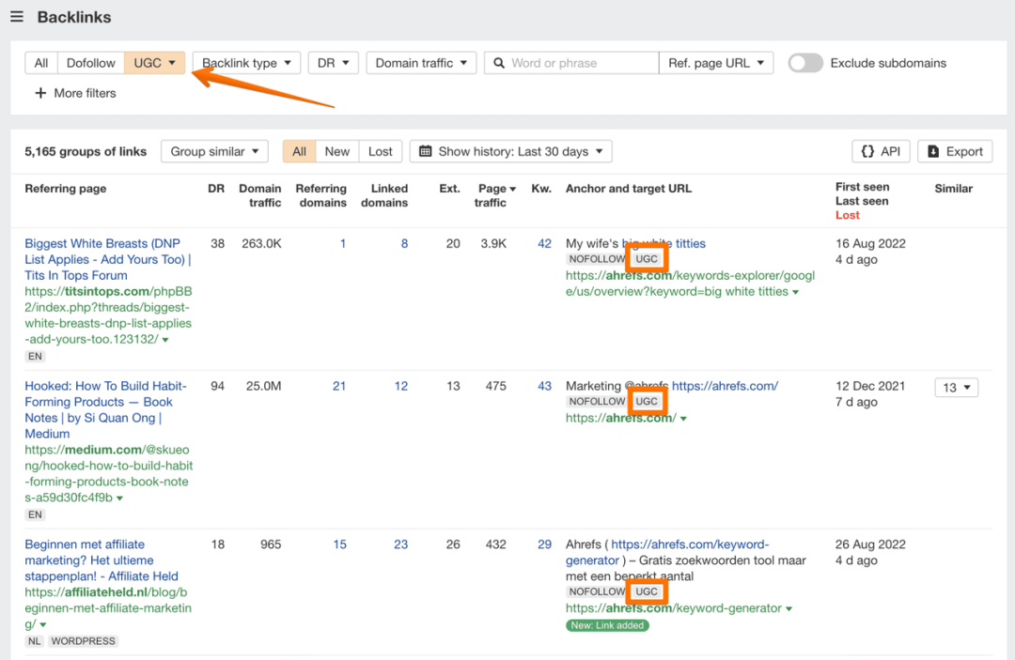Open the Backlink type dropdown
The width and height of the screenshot is (1015, 660).
point(246,63)
